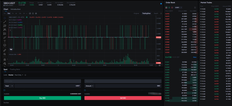Select the 15m timeframe
The width and height of the screenshot is (232, 106).
[9, 13]
